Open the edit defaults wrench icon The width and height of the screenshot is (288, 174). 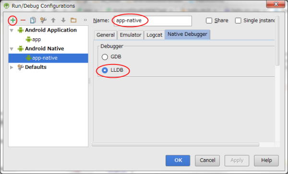click(x=43, y=20)
